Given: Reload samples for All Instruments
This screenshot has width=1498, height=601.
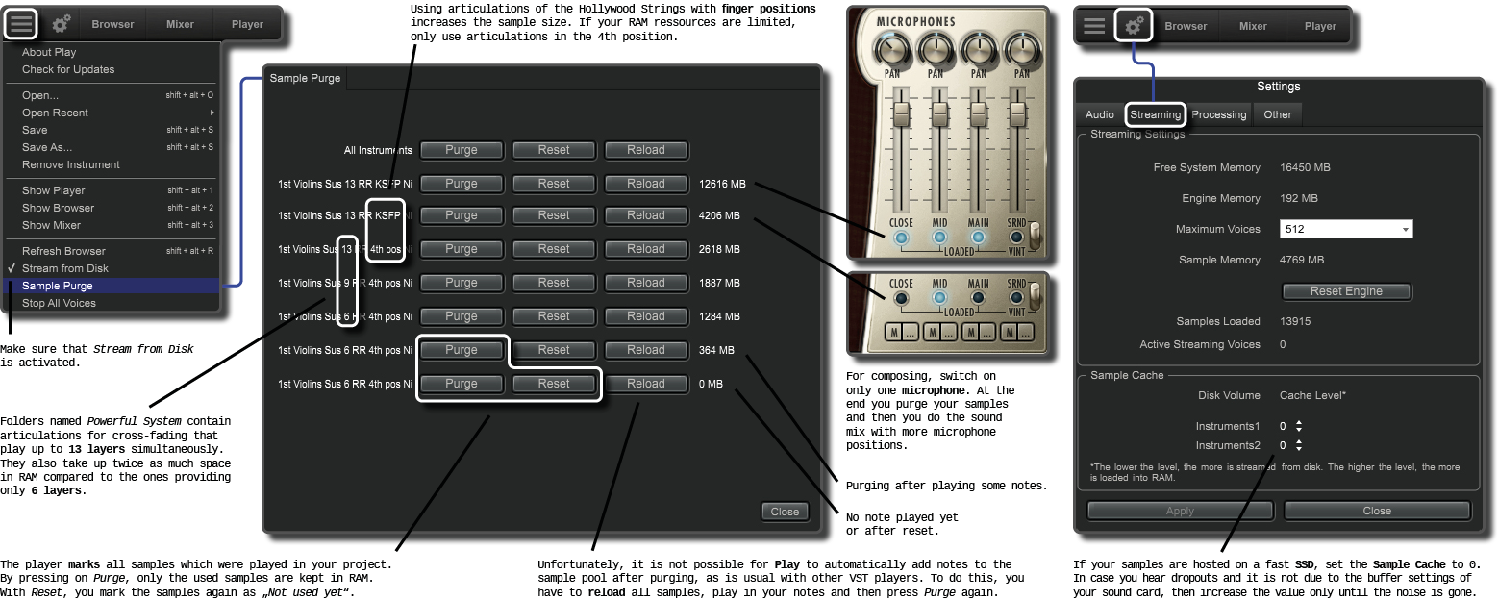Looking at the screenshot, I should click(646, 150).
